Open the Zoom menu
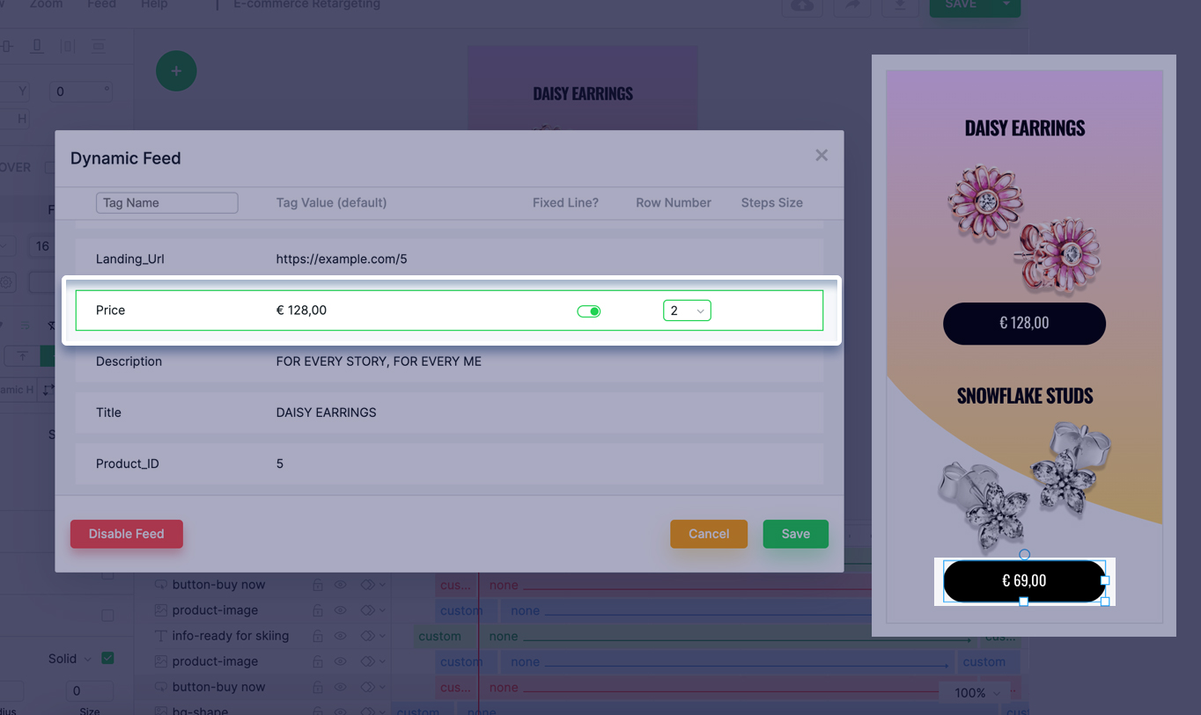 (x=46, y=4)
